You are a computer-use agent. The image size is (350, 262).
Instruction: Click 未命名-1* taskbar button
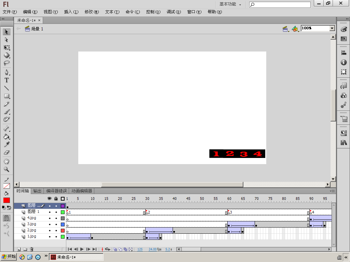coord(76,257)
